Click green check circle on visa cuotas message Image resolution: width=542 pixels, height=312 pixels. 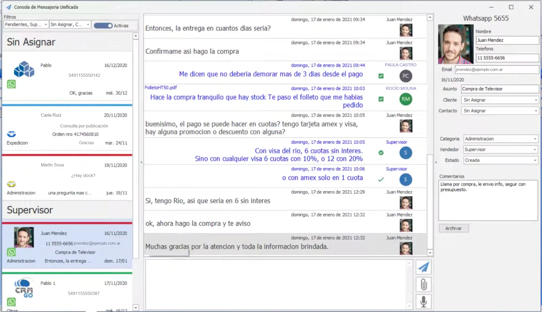click(381, 153)
